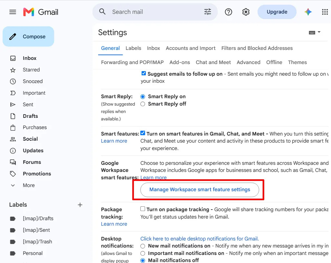331x263 pixels.
Task: Show search options filter icon
Action: click(x=207, y=12)
